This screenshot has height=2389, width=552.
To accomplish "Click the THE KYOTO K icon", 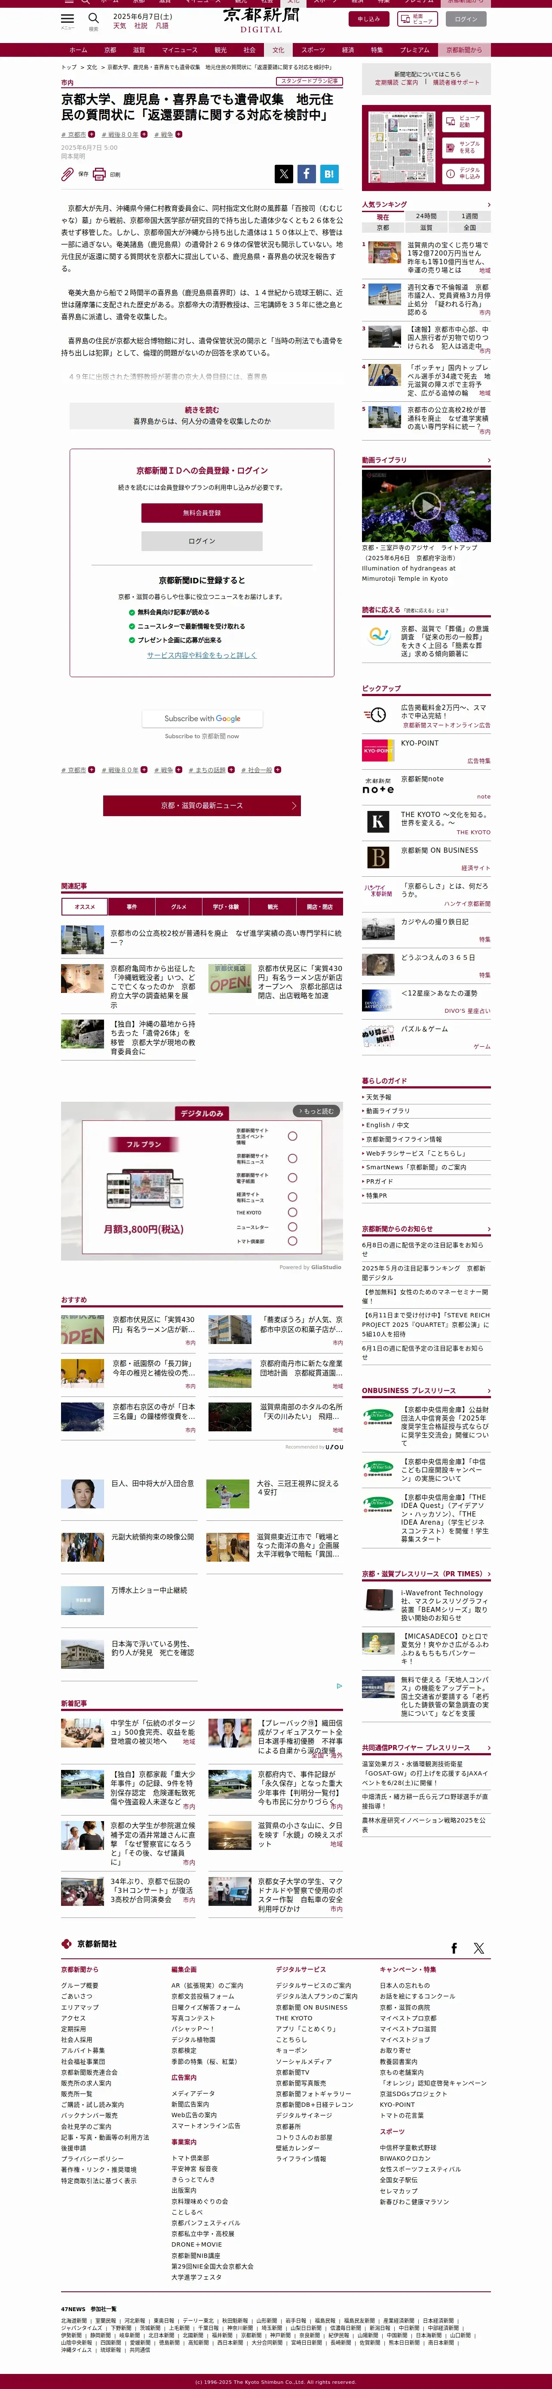I will point(378,821).
